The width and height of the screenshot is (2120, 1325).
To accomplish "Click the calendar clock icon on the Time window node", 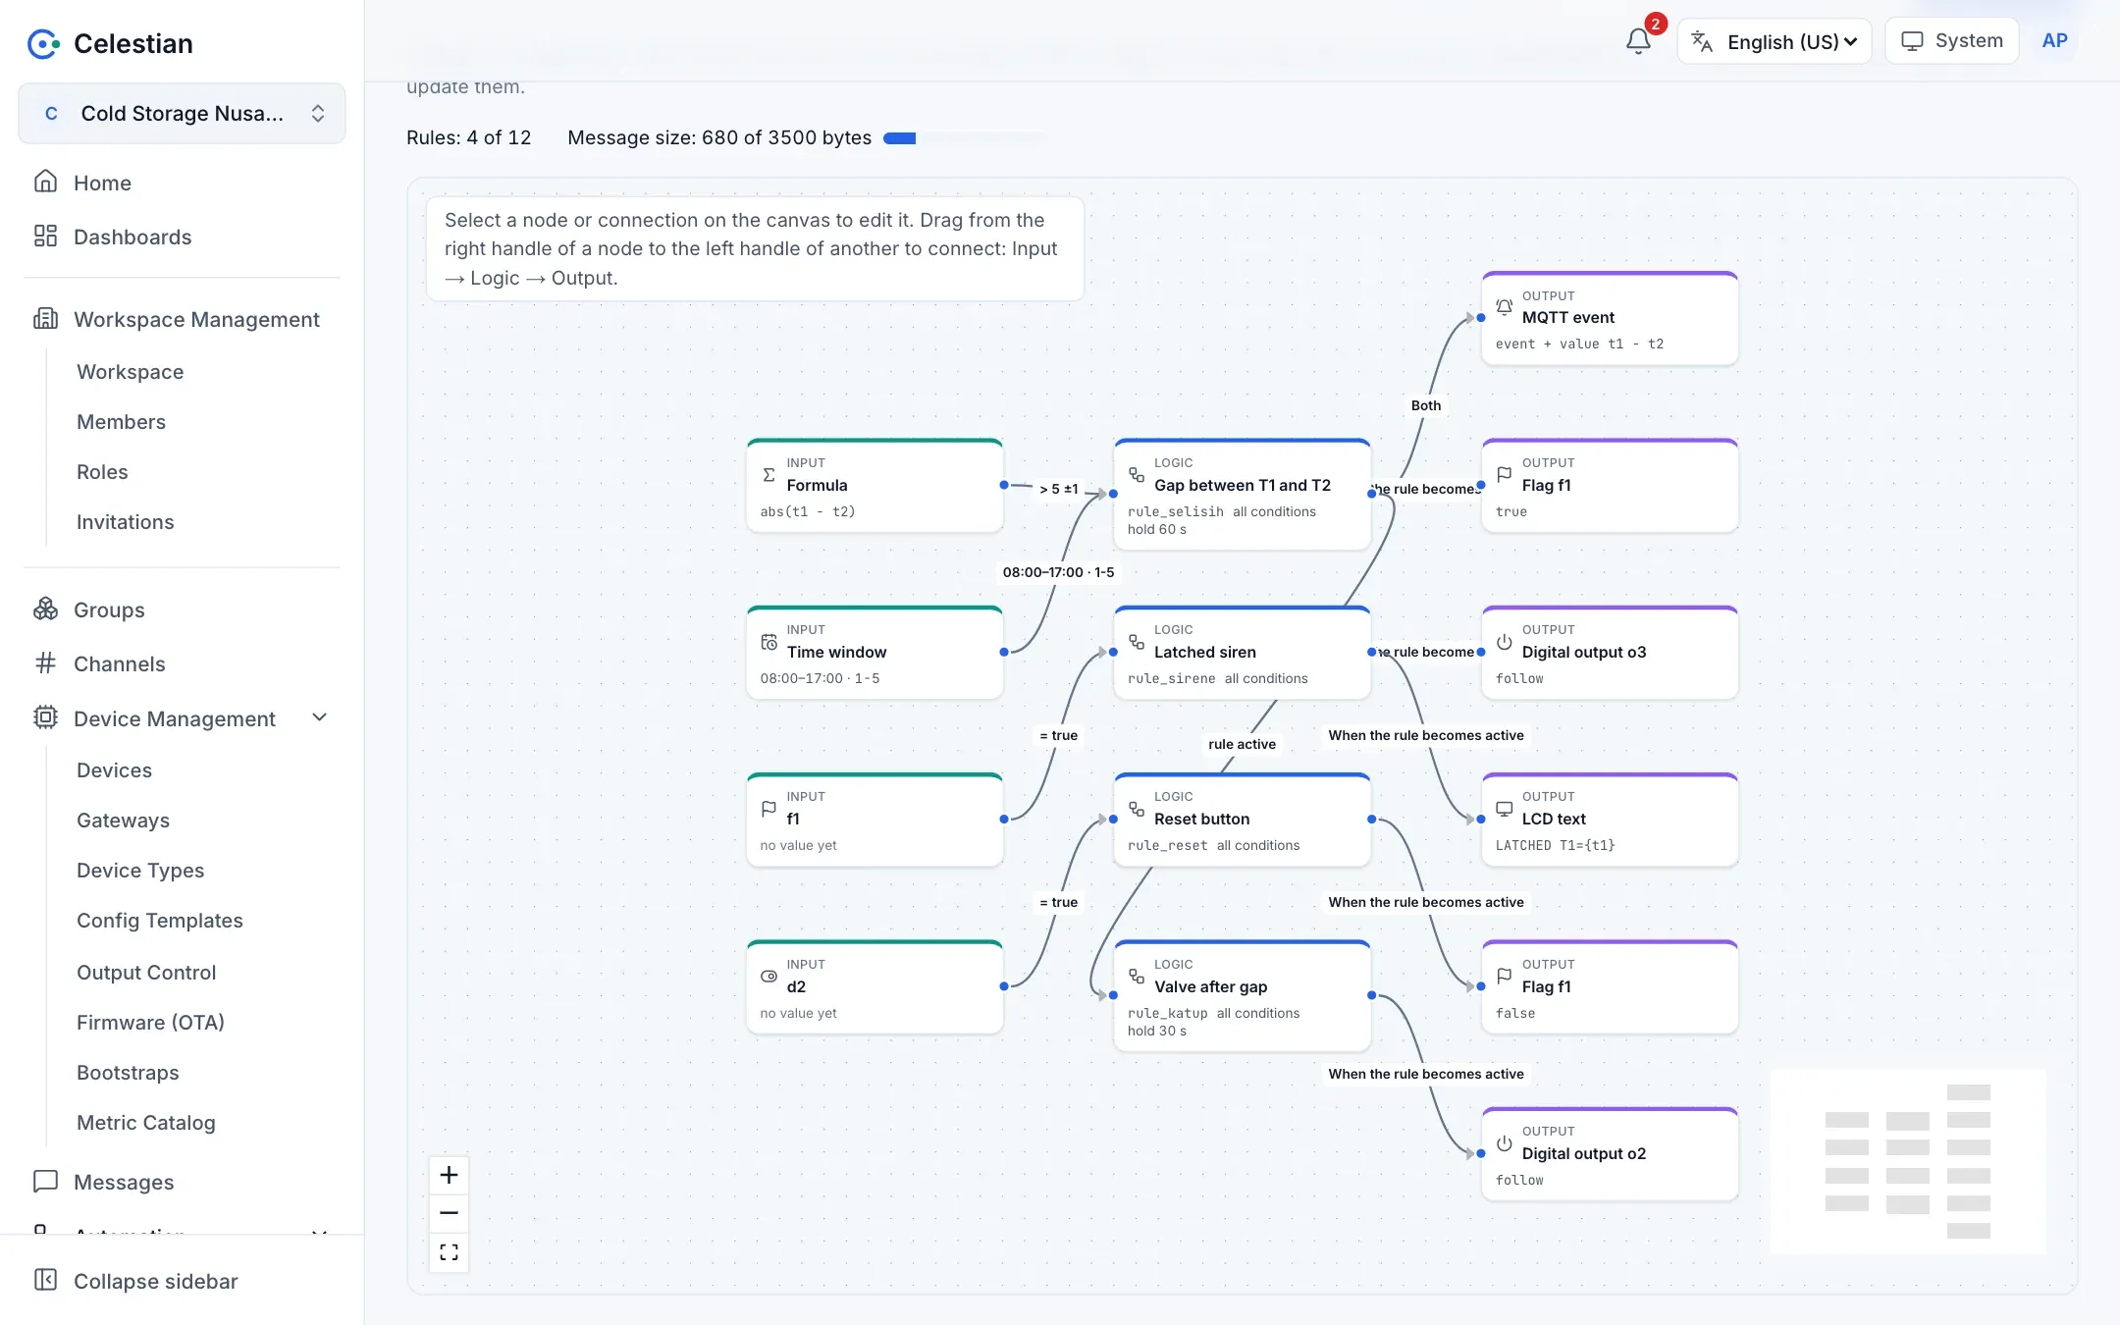I will tap(769, 642).
